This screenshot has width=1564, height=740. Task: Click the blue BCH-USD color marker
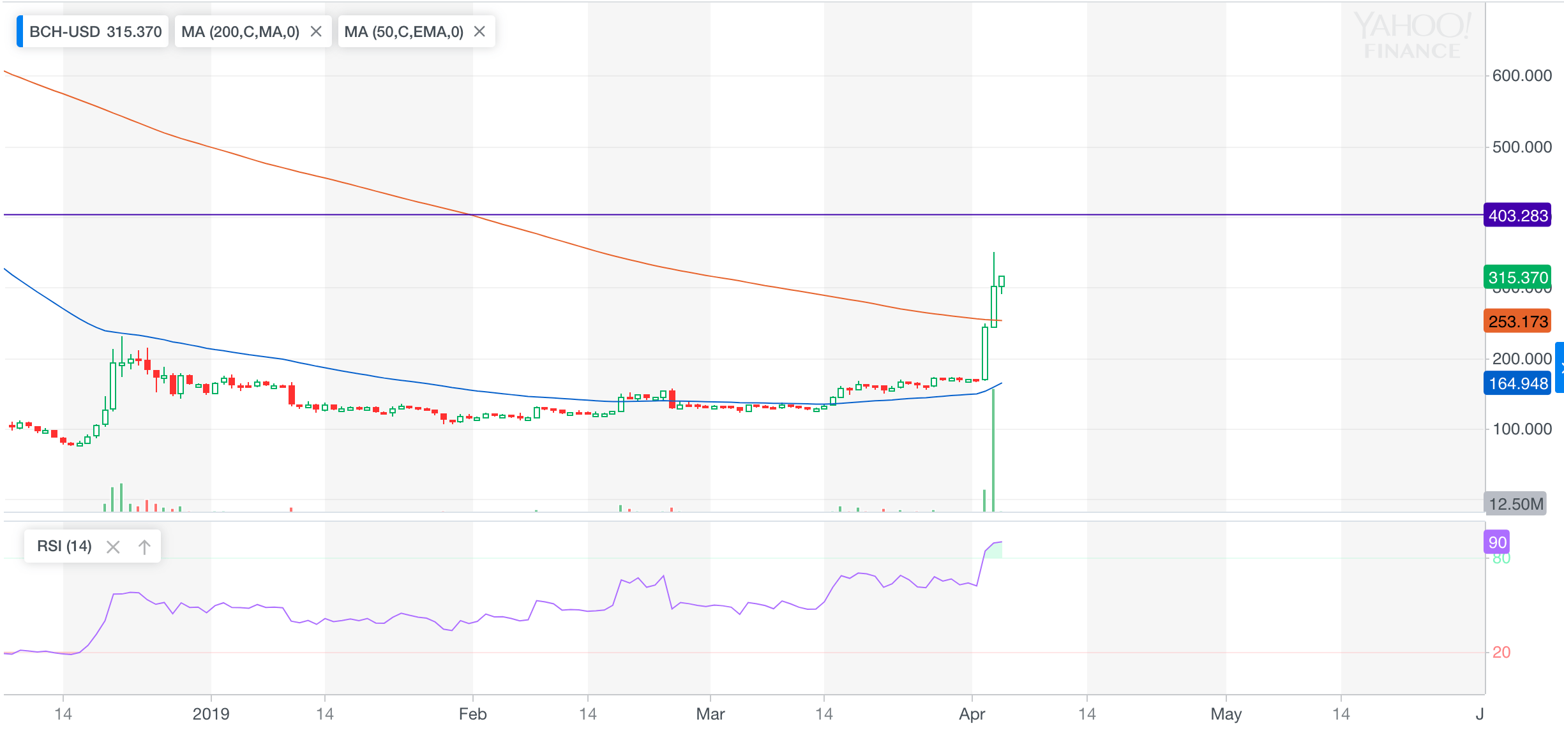pyautogui.click(x=20, y=32)
